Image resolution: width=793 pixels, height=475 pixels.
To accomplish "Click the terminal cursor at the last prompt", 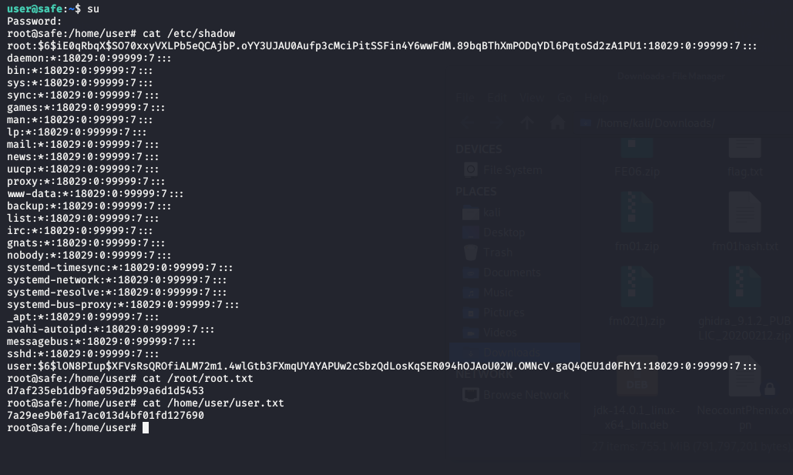I will pos(146,427).
